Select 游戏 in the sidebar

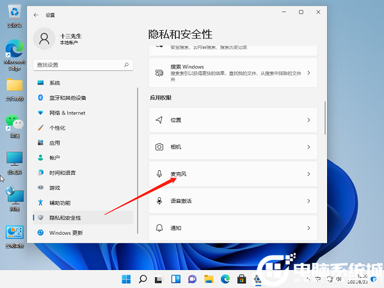pyautogui.click(x=83, y=188)
